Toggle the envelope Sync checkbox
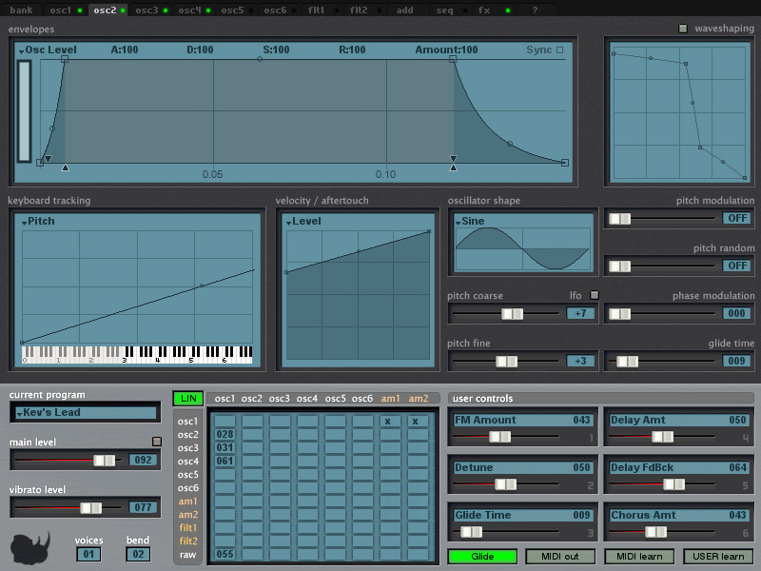Image resolution: width=761 pixels, height=571 pixels. pyautogui.click(x=559, y=50)
